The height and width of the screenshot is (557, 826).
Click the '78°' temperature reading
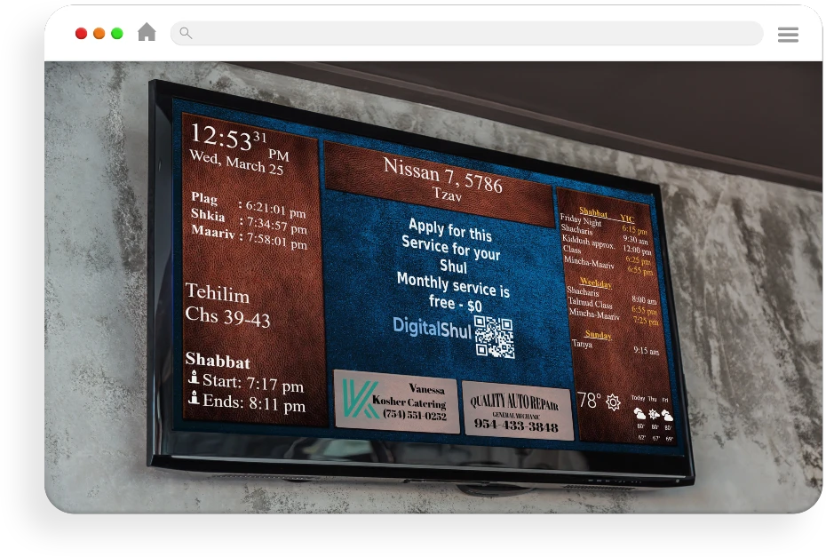click(589, 401)
